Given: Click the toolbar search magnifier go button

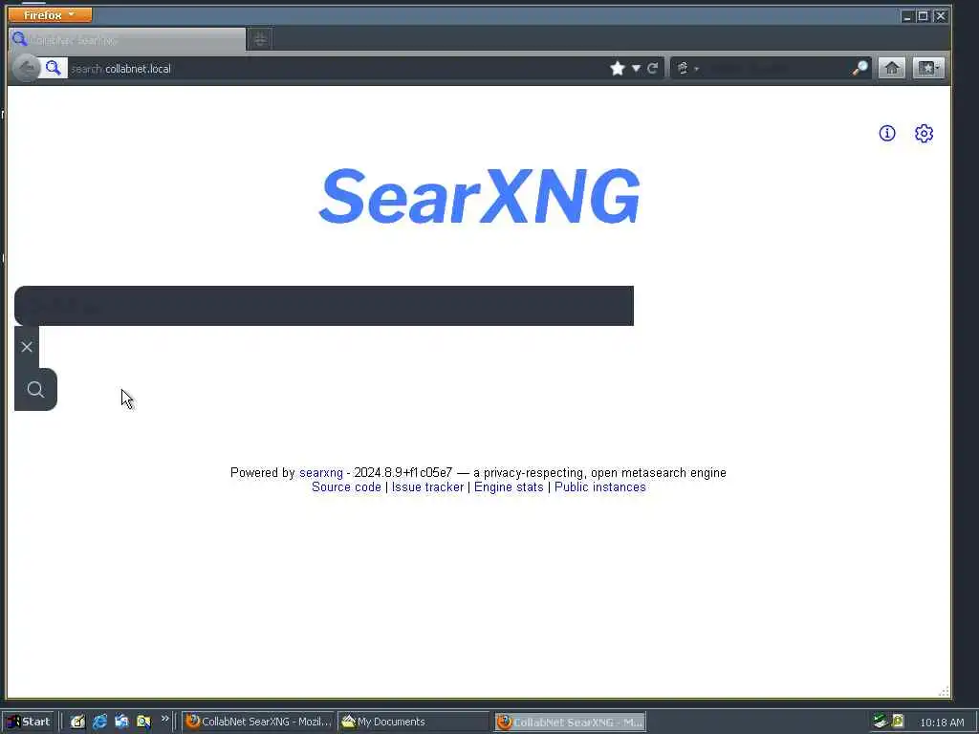Looking at the screenshot, I should 860,68.
